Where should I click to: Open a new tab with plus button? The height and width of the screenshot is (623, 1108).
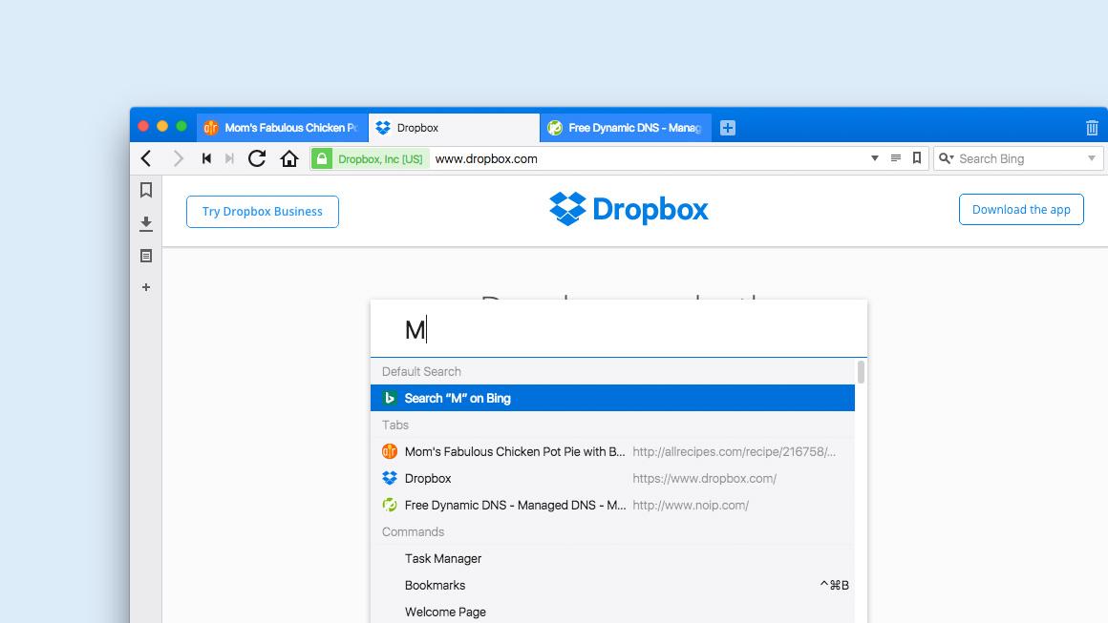[x=728, y=128]
